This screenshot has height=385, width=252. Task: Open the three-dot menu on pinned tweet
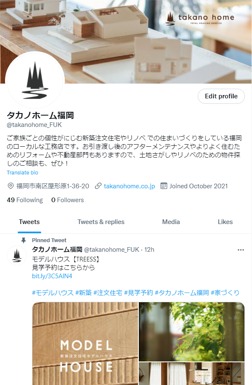pyautogui.click(x=241, y=250)
